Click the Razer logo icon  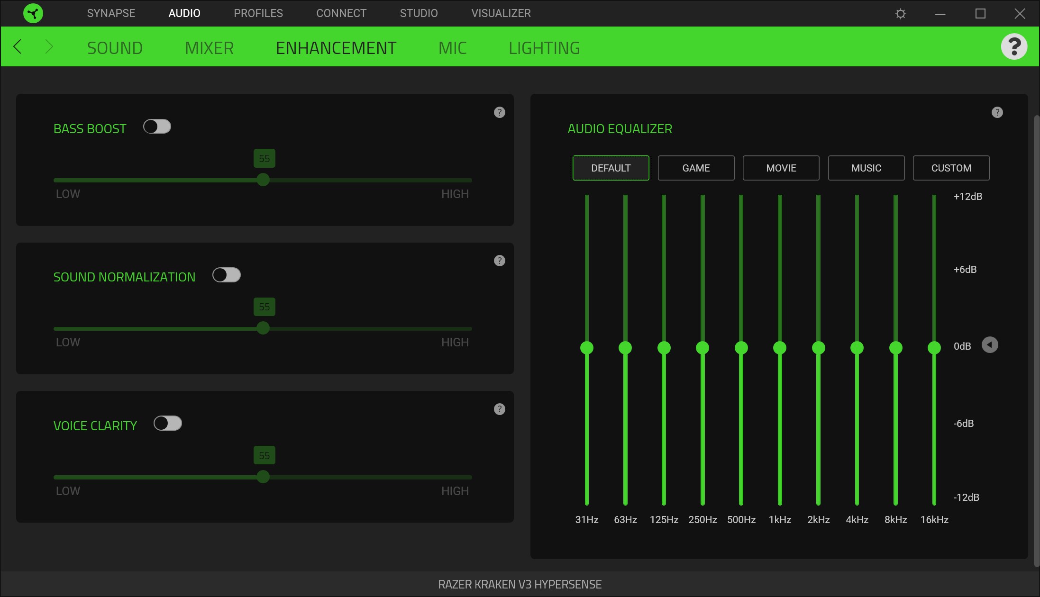[x=33, y=13]
